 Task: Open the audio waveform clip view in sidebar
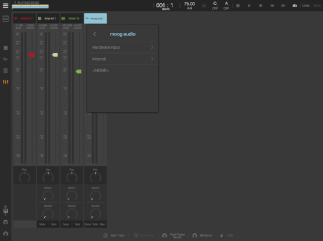tap(6, 59)
